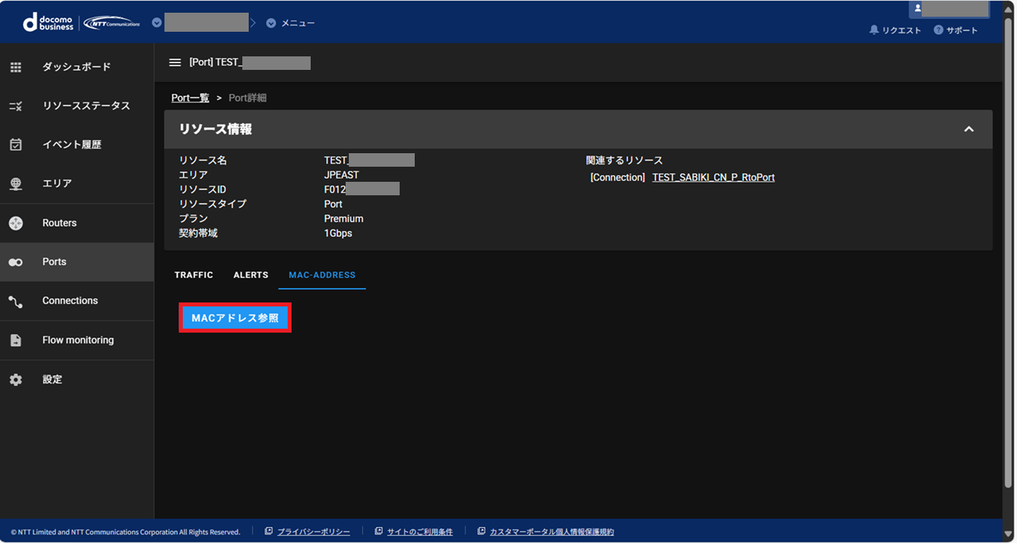Collapse the リソース情報 panel chevron
The image size is (1017, 543).
[969, 129]
